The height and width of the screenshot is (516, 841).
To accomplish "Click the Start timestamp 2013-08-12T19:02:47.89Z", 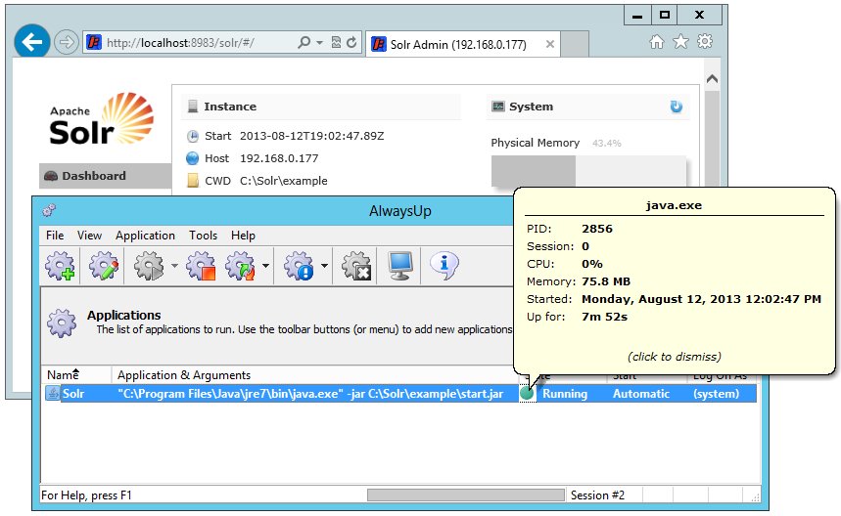I will [311, 136].
